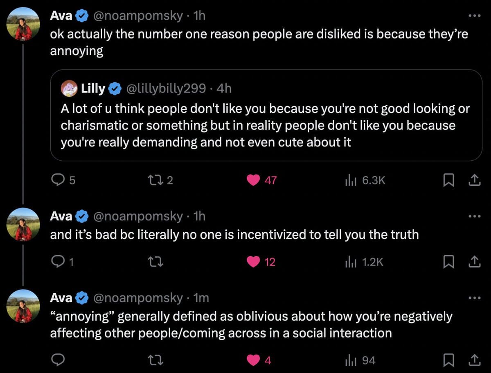The height and width of the screenshot is (373, 491).
Task: Open the @noampomsky handle on the top tweet
Action: click(x=138, y=16)
